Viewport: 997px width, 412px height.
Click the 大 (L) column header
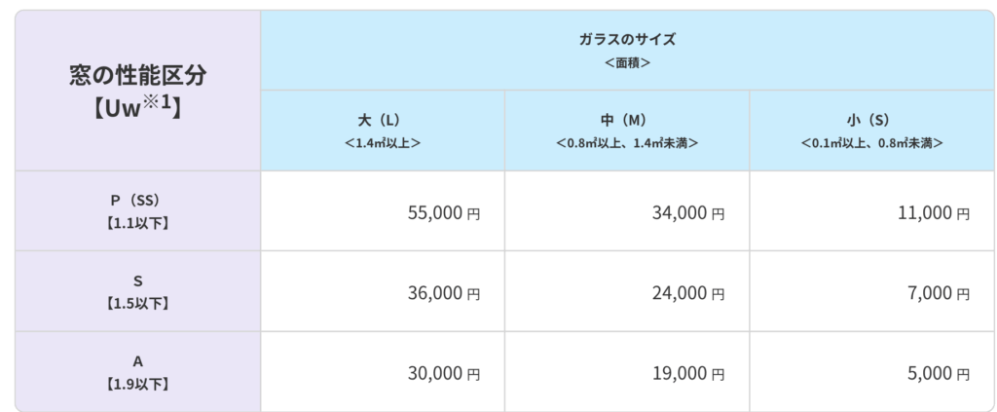[x=382, y=121]
